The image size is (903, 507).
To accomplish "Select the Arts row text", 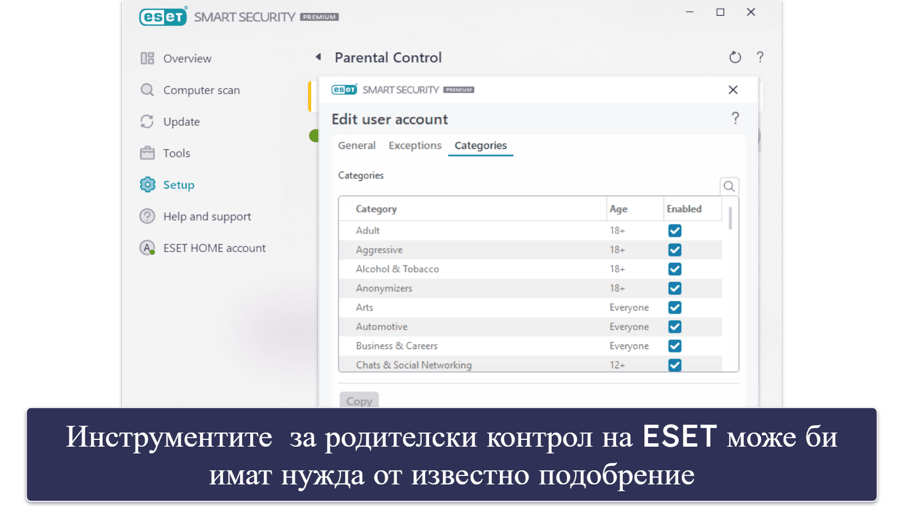I will tap(364, 307).
